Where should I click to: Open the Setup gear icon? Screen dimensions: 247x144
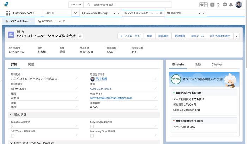[225, 5]
